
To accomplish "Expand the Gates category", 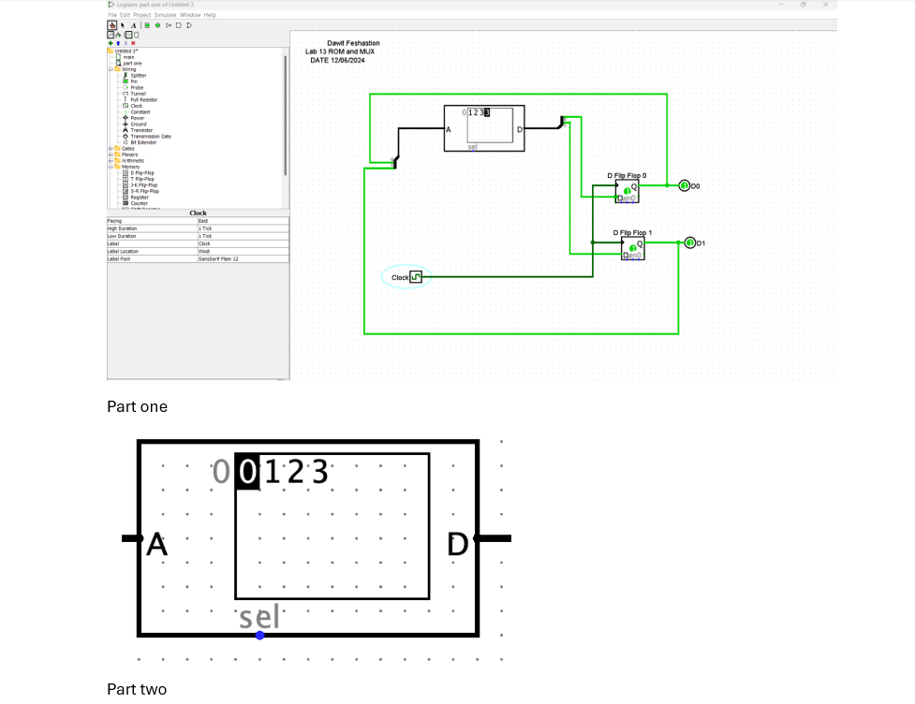I will tap(110, 149).
